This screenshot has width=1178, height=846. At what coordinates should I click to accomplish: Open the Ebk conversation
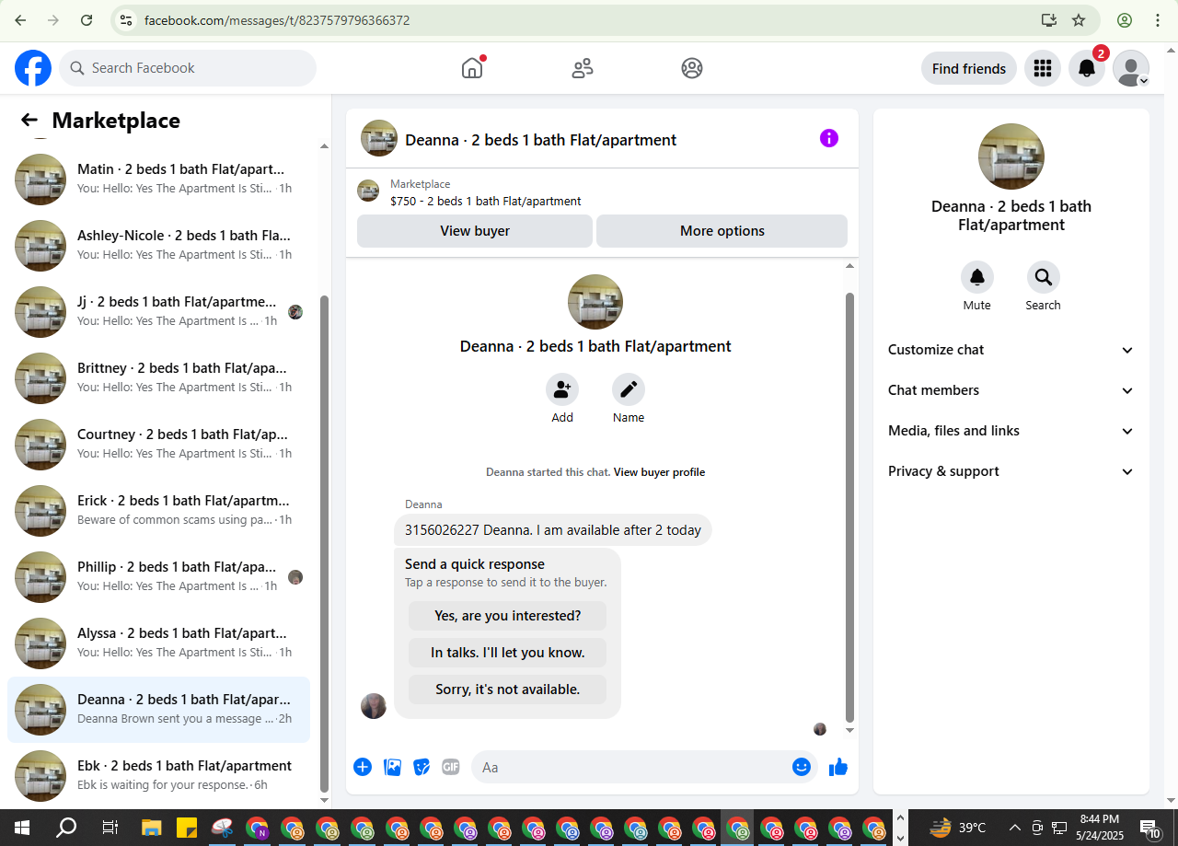coord(158,776)
